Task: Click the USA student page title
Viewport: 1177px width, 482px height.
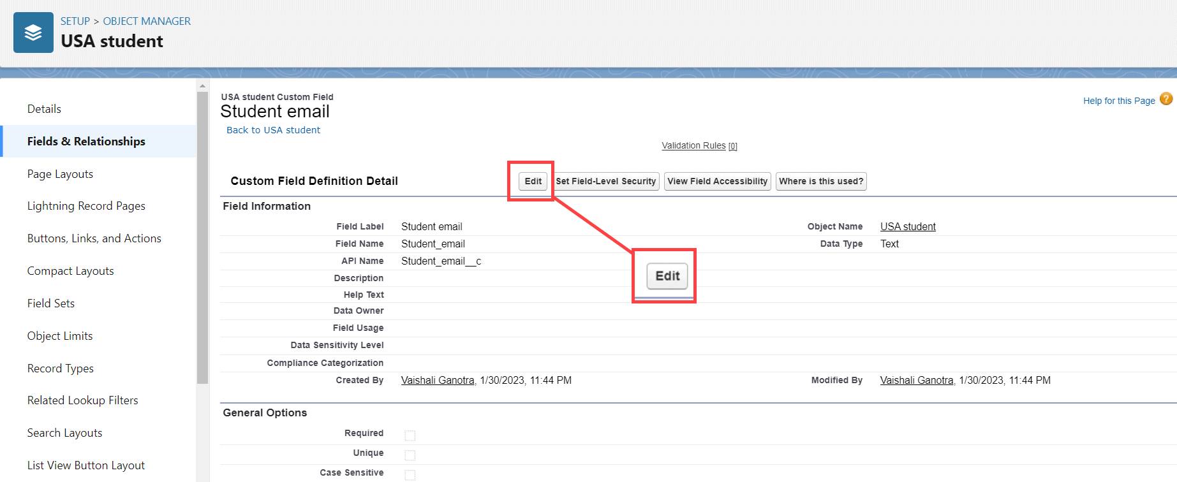Action: tap(112, 41)
